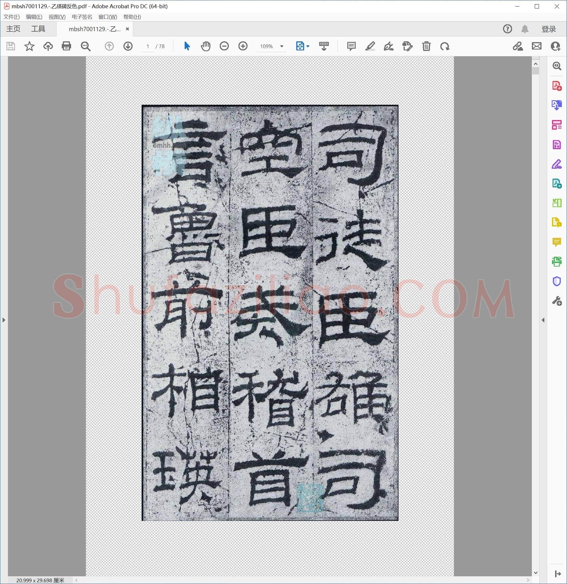Image resolution: width=567 pixels, height=584 pixels.
Task: Open the sign document pen tool
Action: click(389, 46)
